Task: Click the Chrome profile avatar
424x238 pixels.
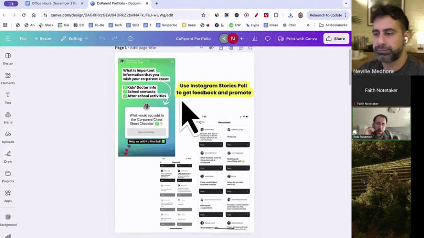Action: tap(300, 15)
